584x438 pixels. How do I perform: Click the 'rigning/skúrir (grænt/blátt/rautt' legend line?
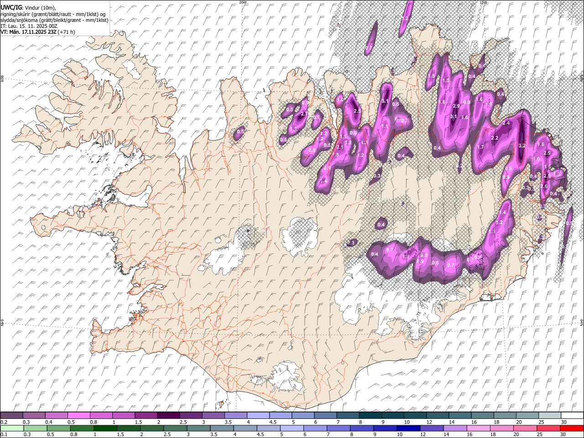click(53, 14)
